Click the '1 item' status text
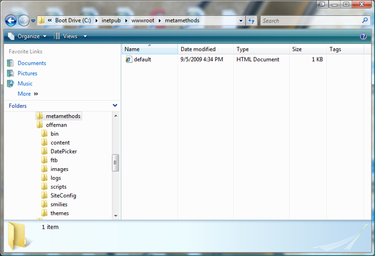This screenshot has width=375, height=256. click(50, 227)
